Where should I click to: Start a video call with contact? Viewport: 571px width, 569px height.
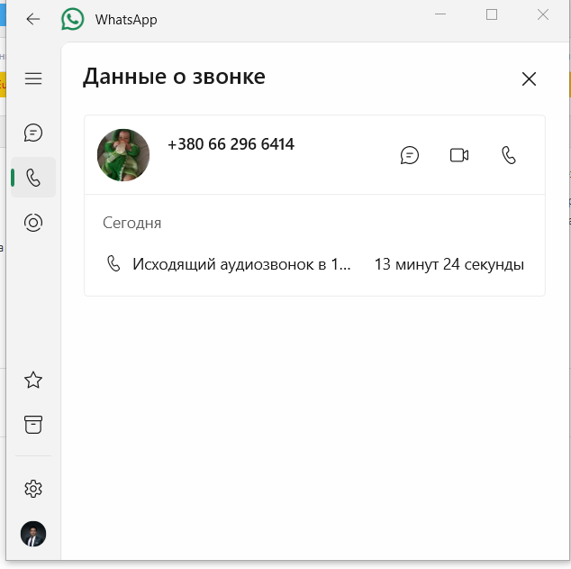(x=459, y=155)
